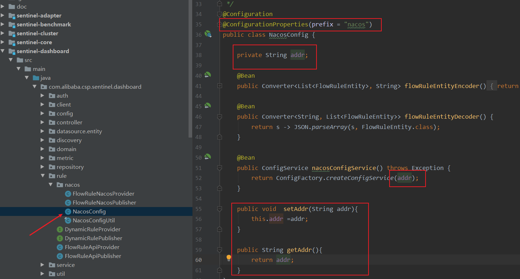Click the nacos package folder icon
The height and width of the screenshot is (279, 520).
click(60, 185)
